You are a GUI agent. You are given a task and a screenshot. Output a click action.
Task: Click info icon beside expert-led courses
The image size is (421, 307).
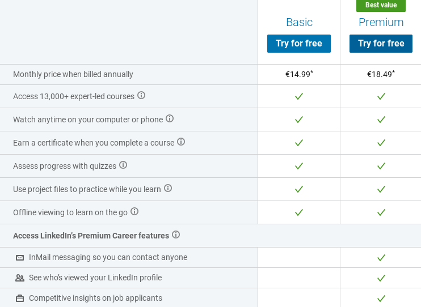141,95
